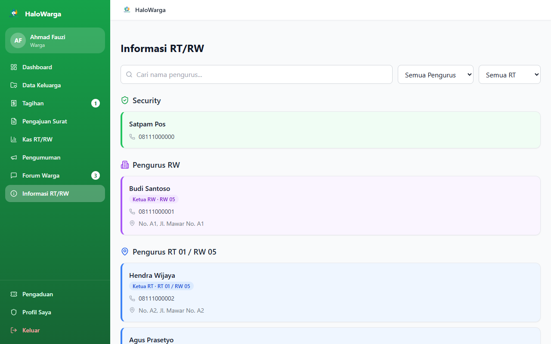551x344 pixels.
Task: Click address No. A2, Jl. Mawar No. A2
Action: click(171, 310)
